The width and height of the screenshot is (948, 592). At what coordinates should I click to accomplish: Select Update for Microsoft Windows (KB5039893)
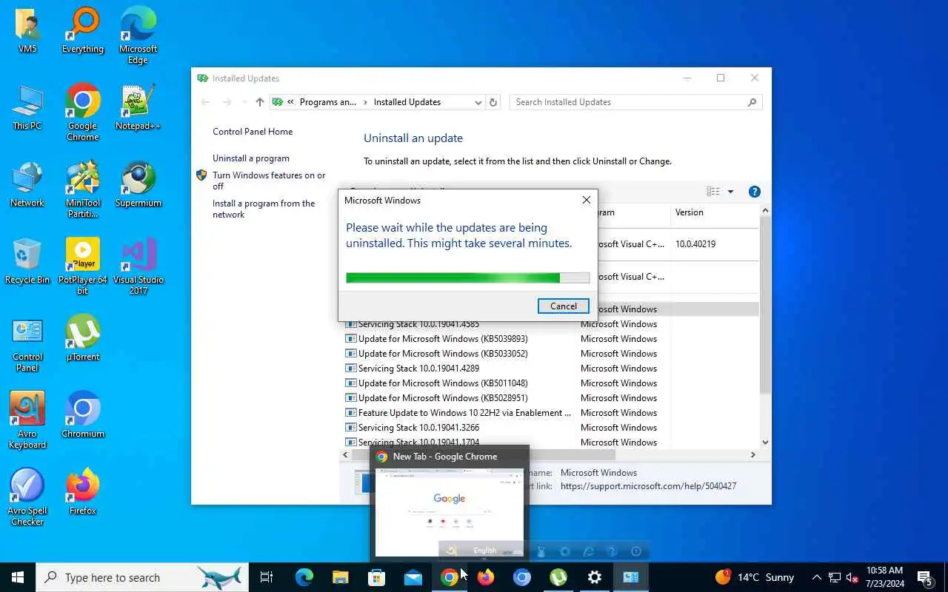pos(443,339)
